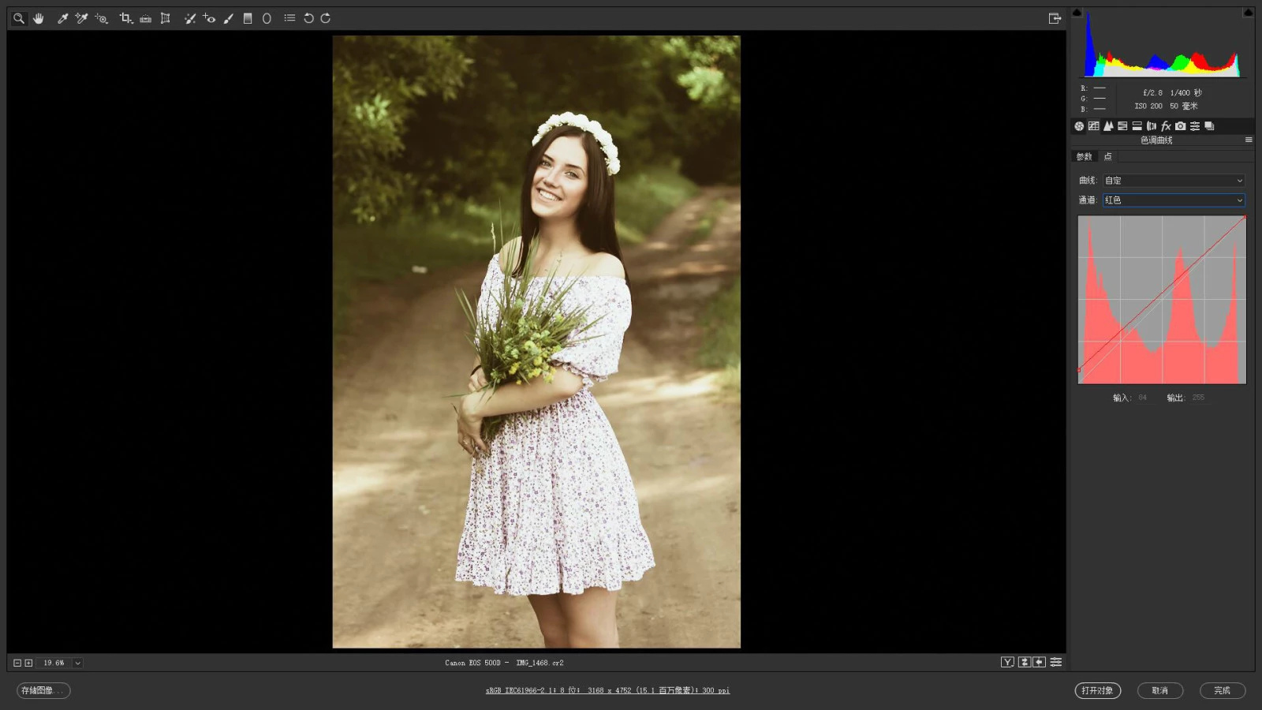Open Camera Raw preferences list icon
Image resolution: width=1262 pixels, height=710 pixels.
[289, 18]
